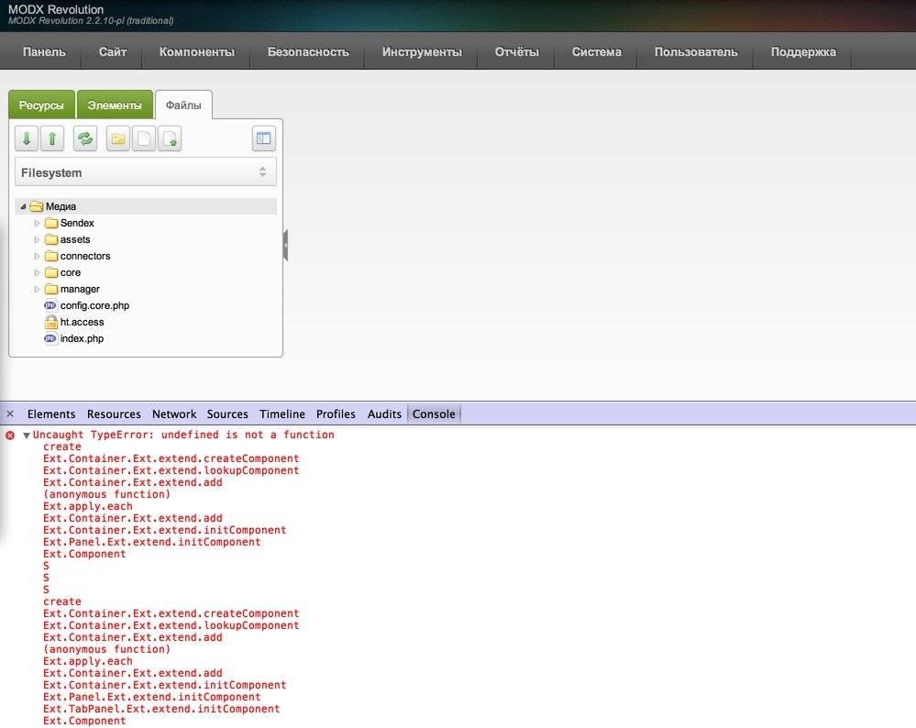Click the expand tree down-arrow icon

[28, 138]
